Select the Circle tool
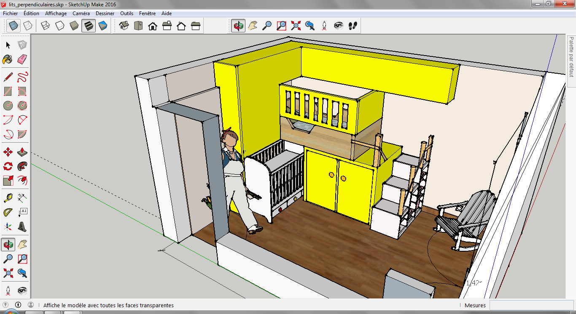This screenshot has width=576, height=314. tap(8, 106)
